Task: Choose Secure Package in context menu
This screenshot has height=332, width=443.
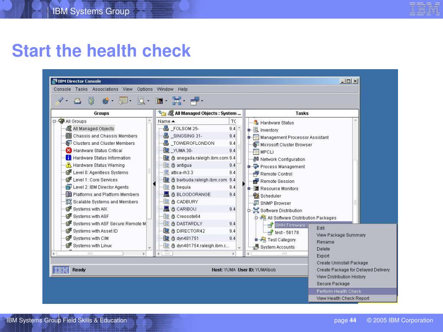Action: [x=353, y=284]
